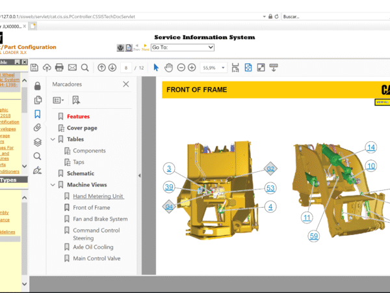The image size is (390, 293).
Task: Click callout link 14 on diagram
Action: click(x=371, y=147)
